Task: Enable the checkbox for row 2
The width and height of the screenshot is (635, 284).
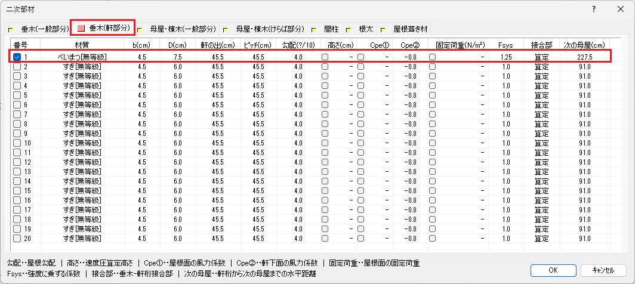Action: [x=17, y=66]
